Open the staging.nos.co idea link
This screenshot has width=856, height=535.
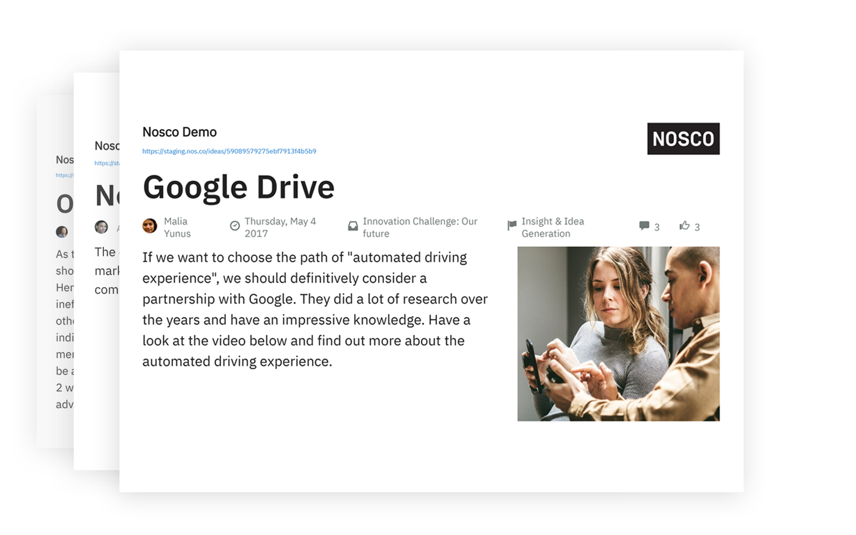click(x=229, y=151)
